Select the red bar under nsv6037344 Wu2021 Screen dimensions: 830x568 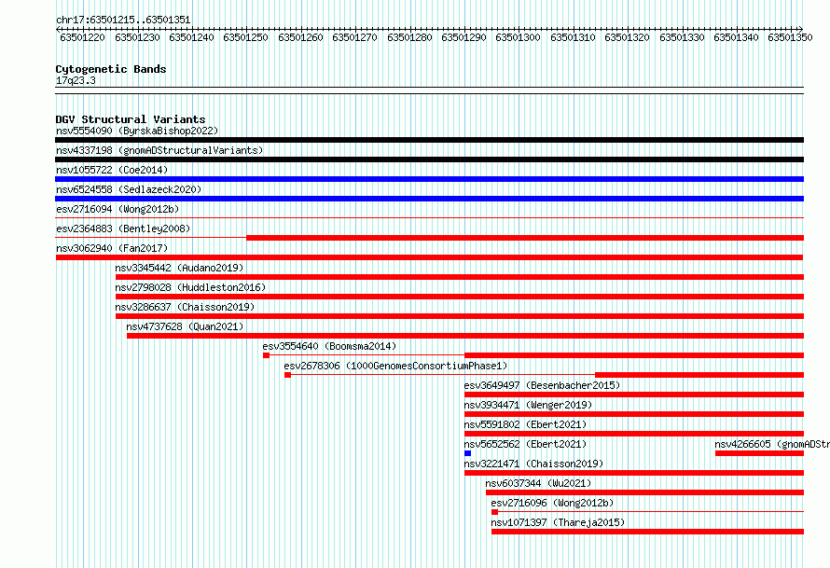click(644, 492)
